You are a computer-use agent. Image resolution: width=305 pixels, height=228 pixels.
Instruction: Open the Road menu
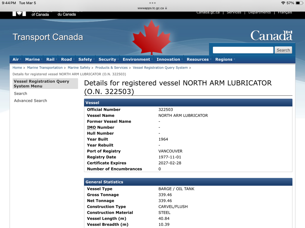(67, 59)
